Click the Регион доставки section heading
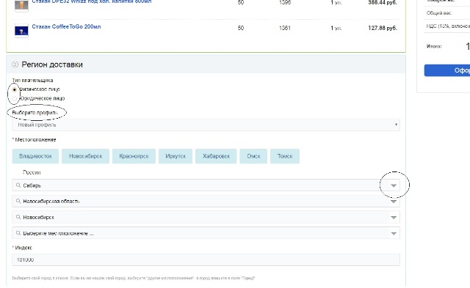The height and width of the screenshot is (288, 470). click(52, 64)
